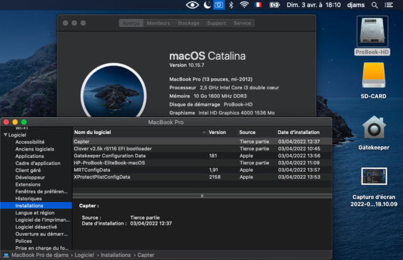The image size is (403, 260).
Task: Open Notification Center list icon
Action: click(389, 5)
